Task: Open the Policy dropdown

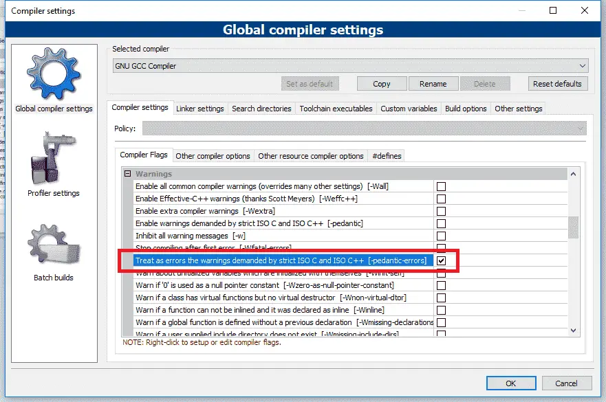Action: coord(364,129)
